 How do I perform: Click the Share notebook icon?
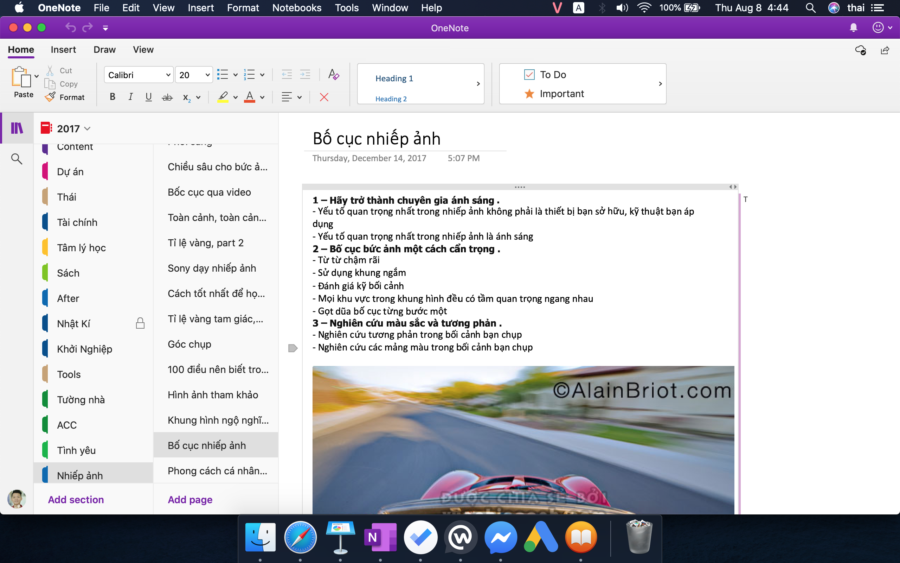coord(885,50)
